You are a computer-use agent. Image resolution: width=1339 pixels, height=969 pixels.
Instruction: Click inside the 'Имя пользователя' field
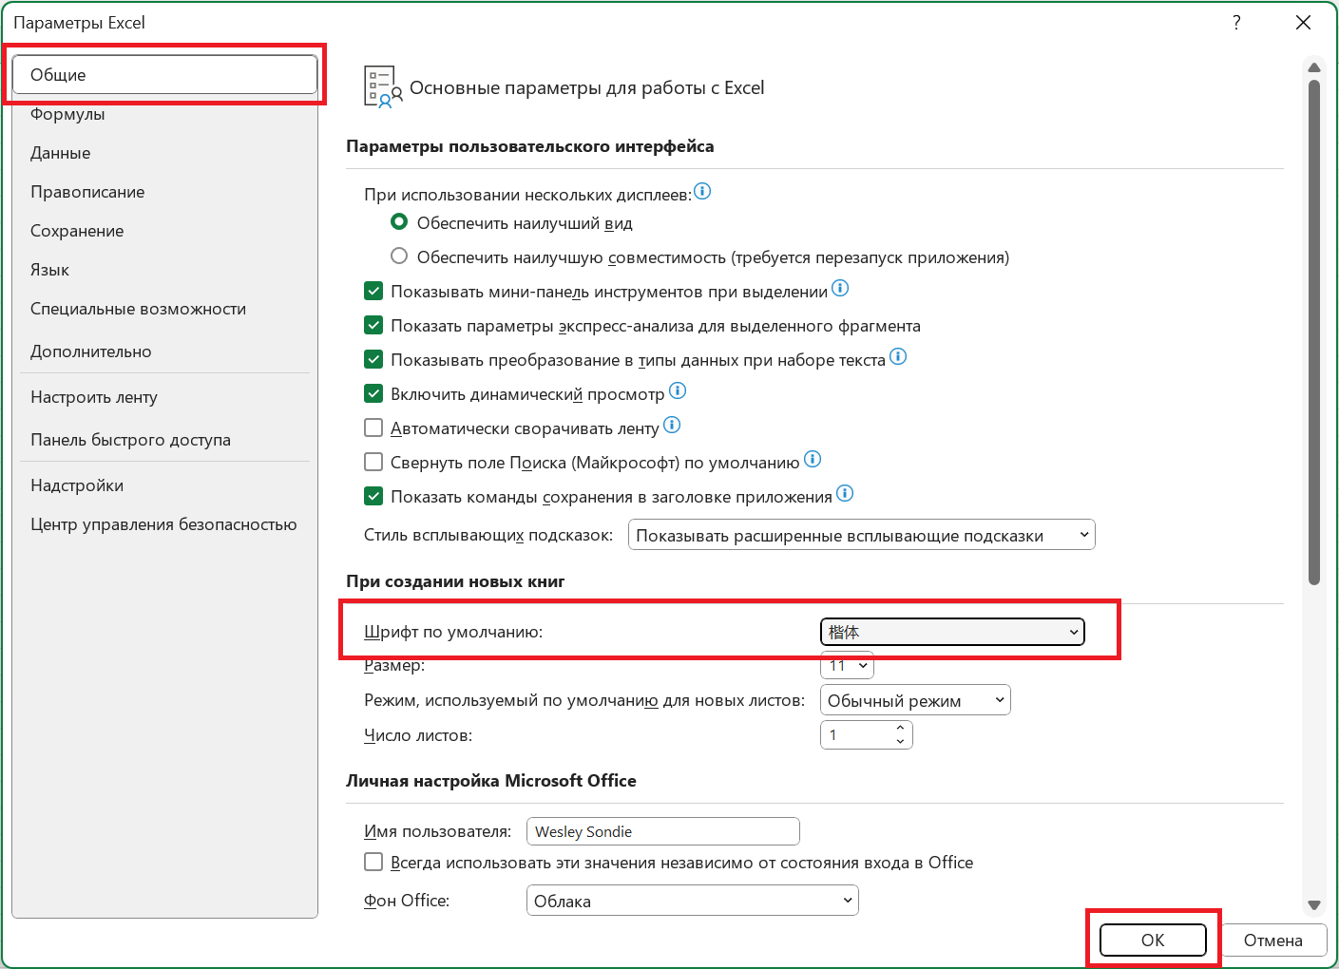point(662,830)
